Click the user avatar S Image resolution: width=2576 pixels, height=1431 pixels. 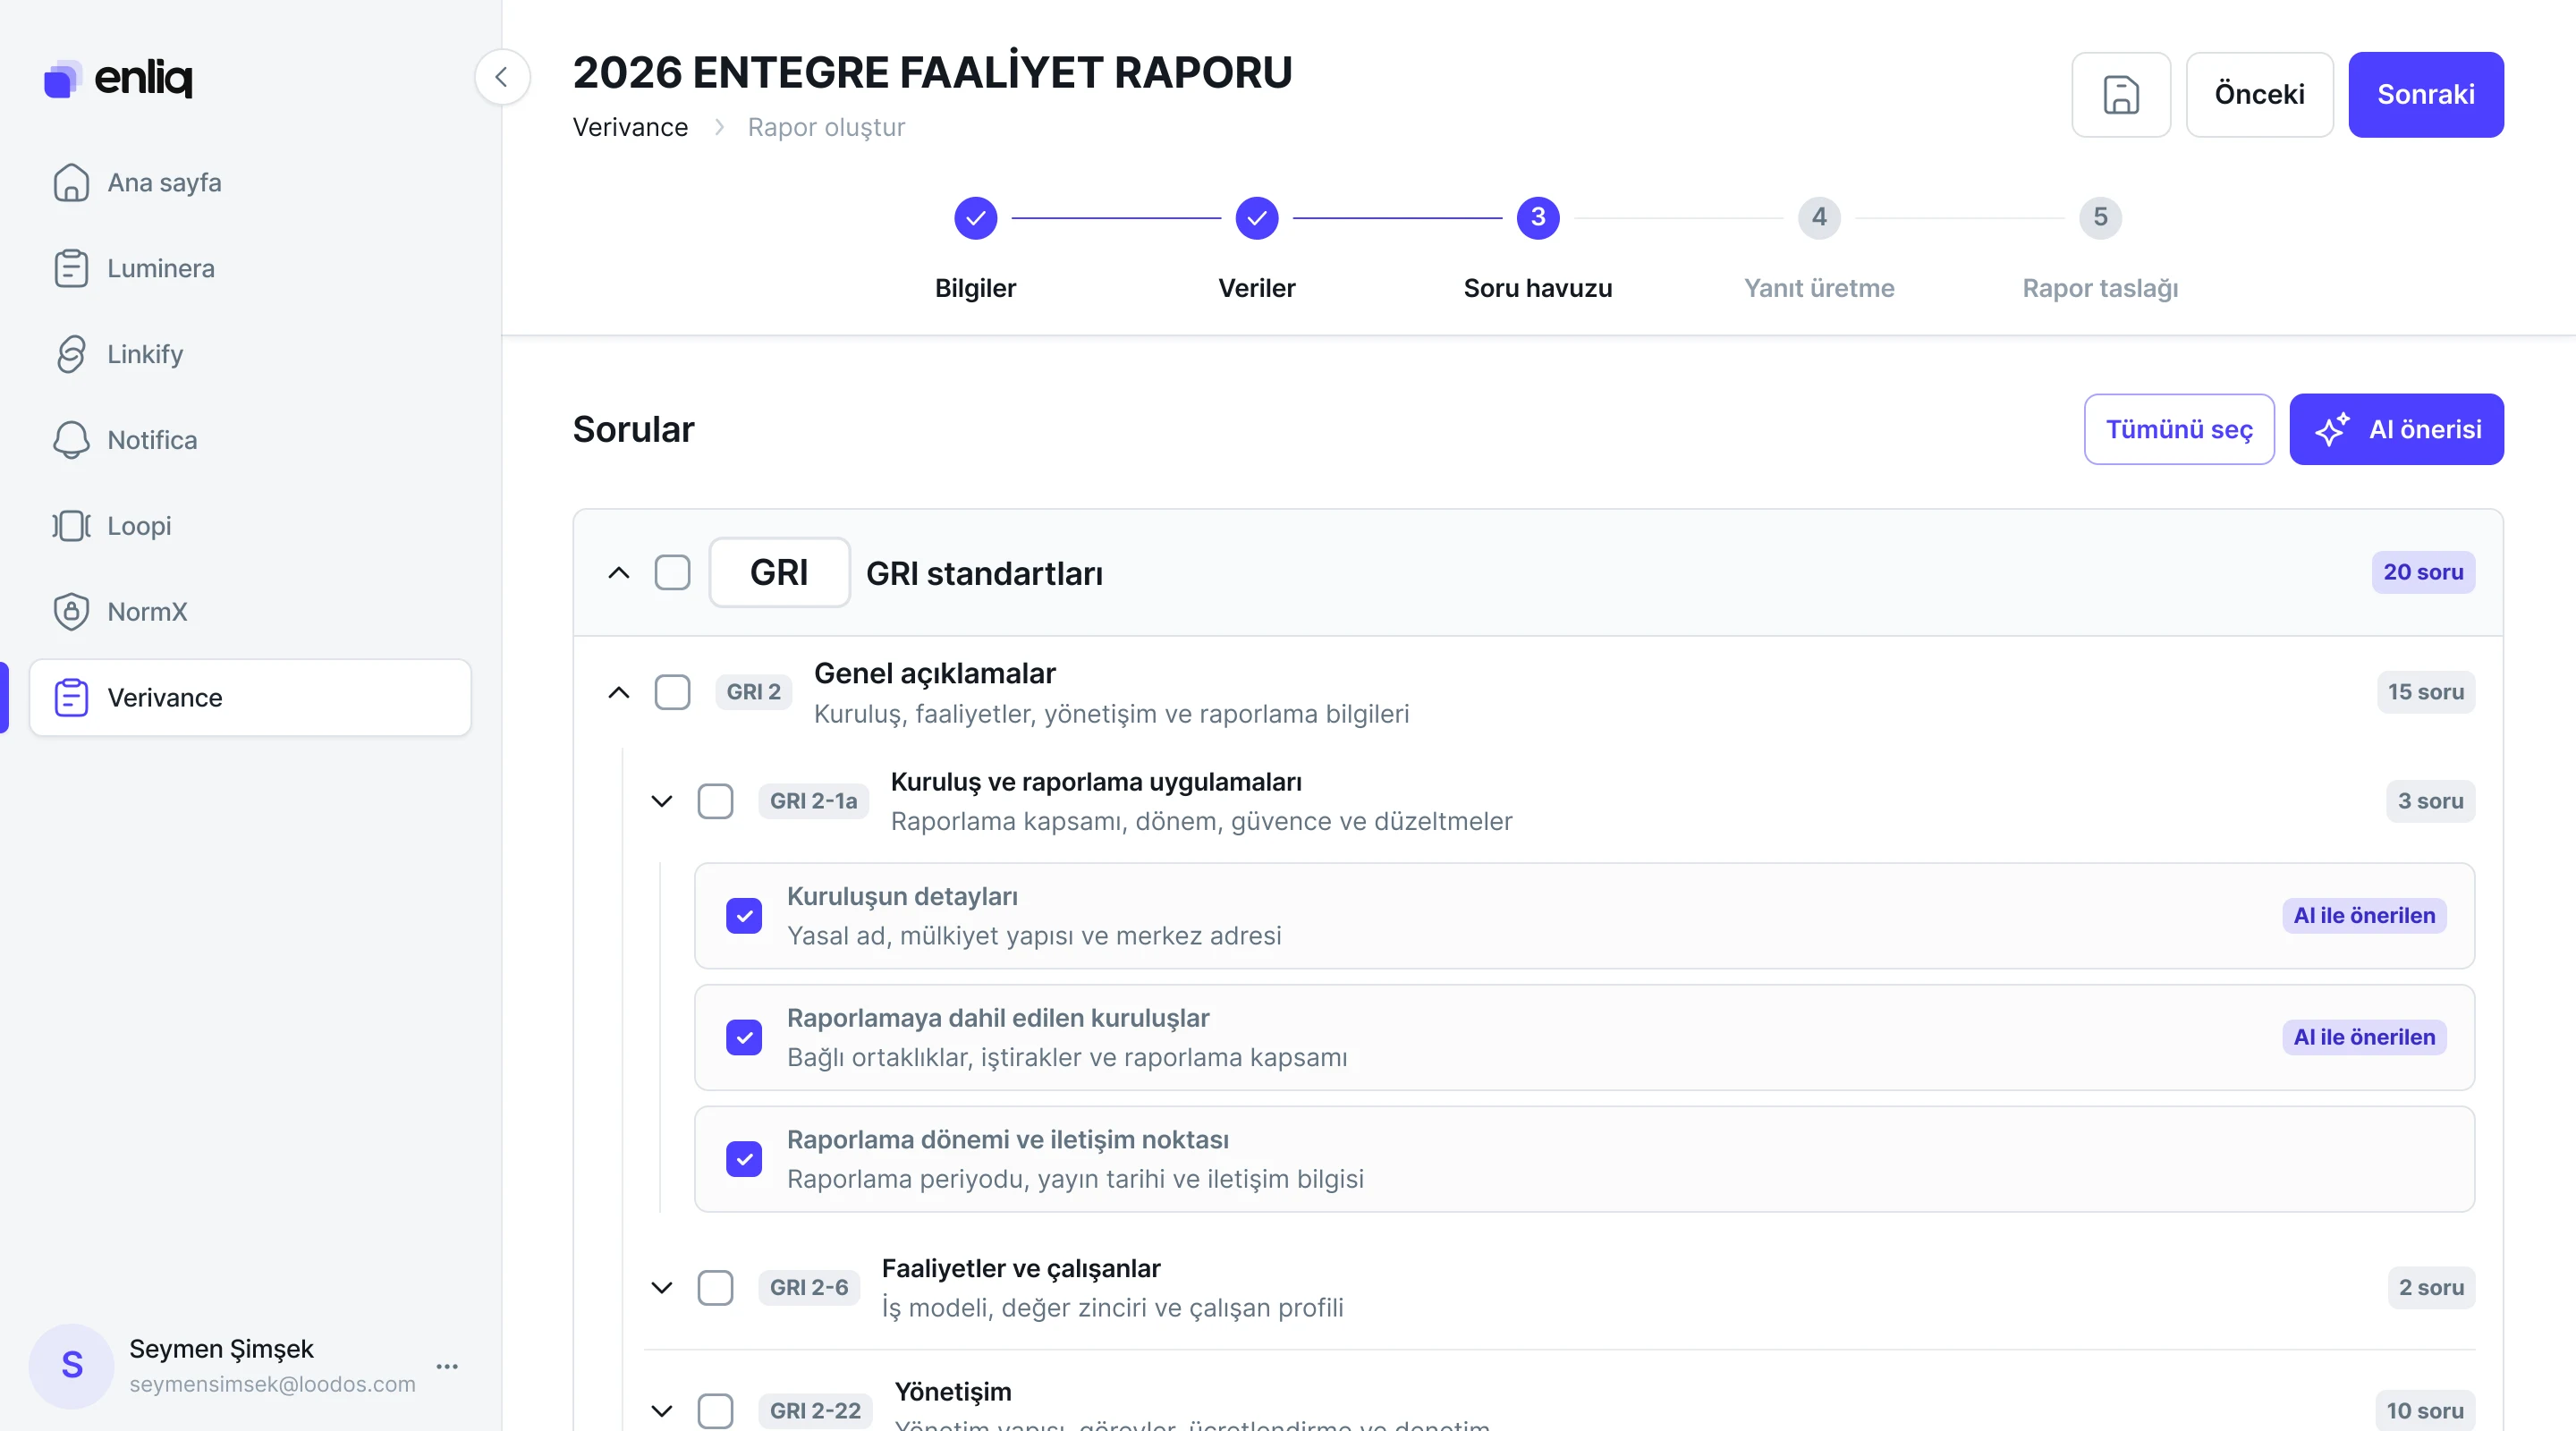pyautogui.click(x=72, y=1365)
